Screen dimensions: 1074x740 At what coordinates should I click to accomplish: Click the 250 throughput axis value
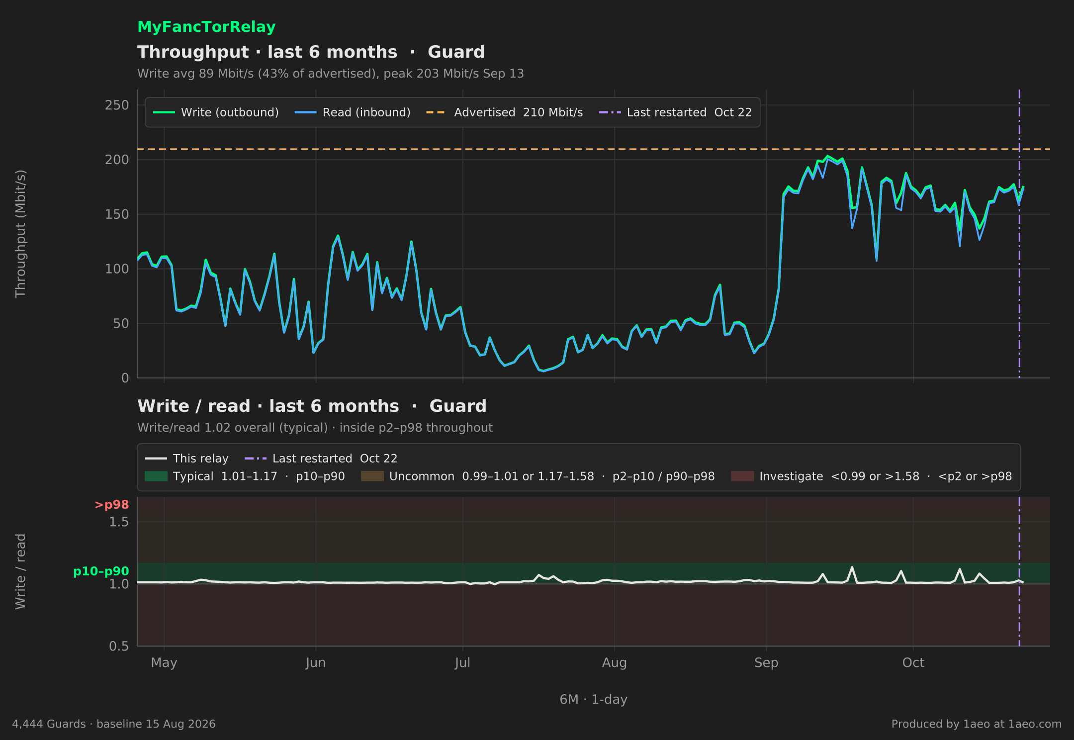117,105
